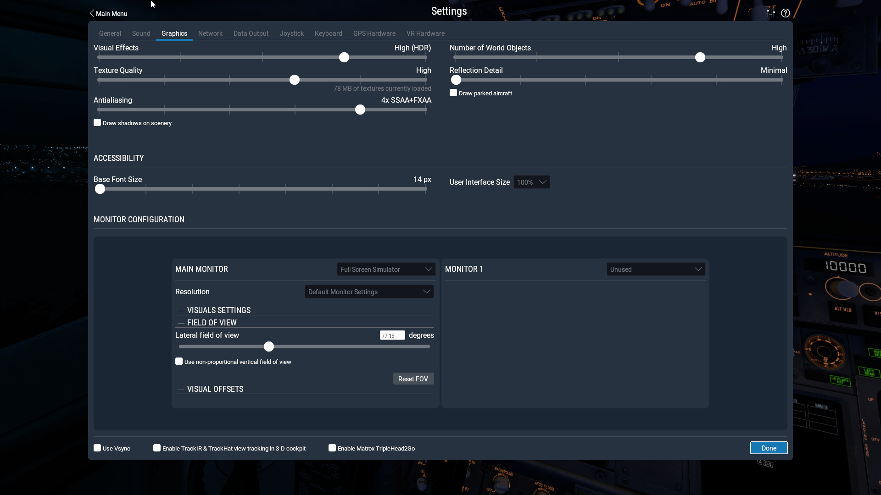Check the Draw parked aircraft box
The height and width of the screenshot is (495, 881).
(453, 93)
